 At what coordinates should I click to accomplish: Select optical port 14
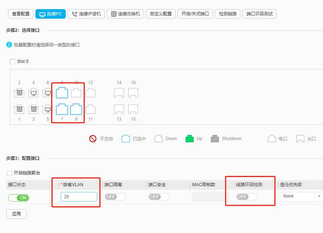(119, 93)
